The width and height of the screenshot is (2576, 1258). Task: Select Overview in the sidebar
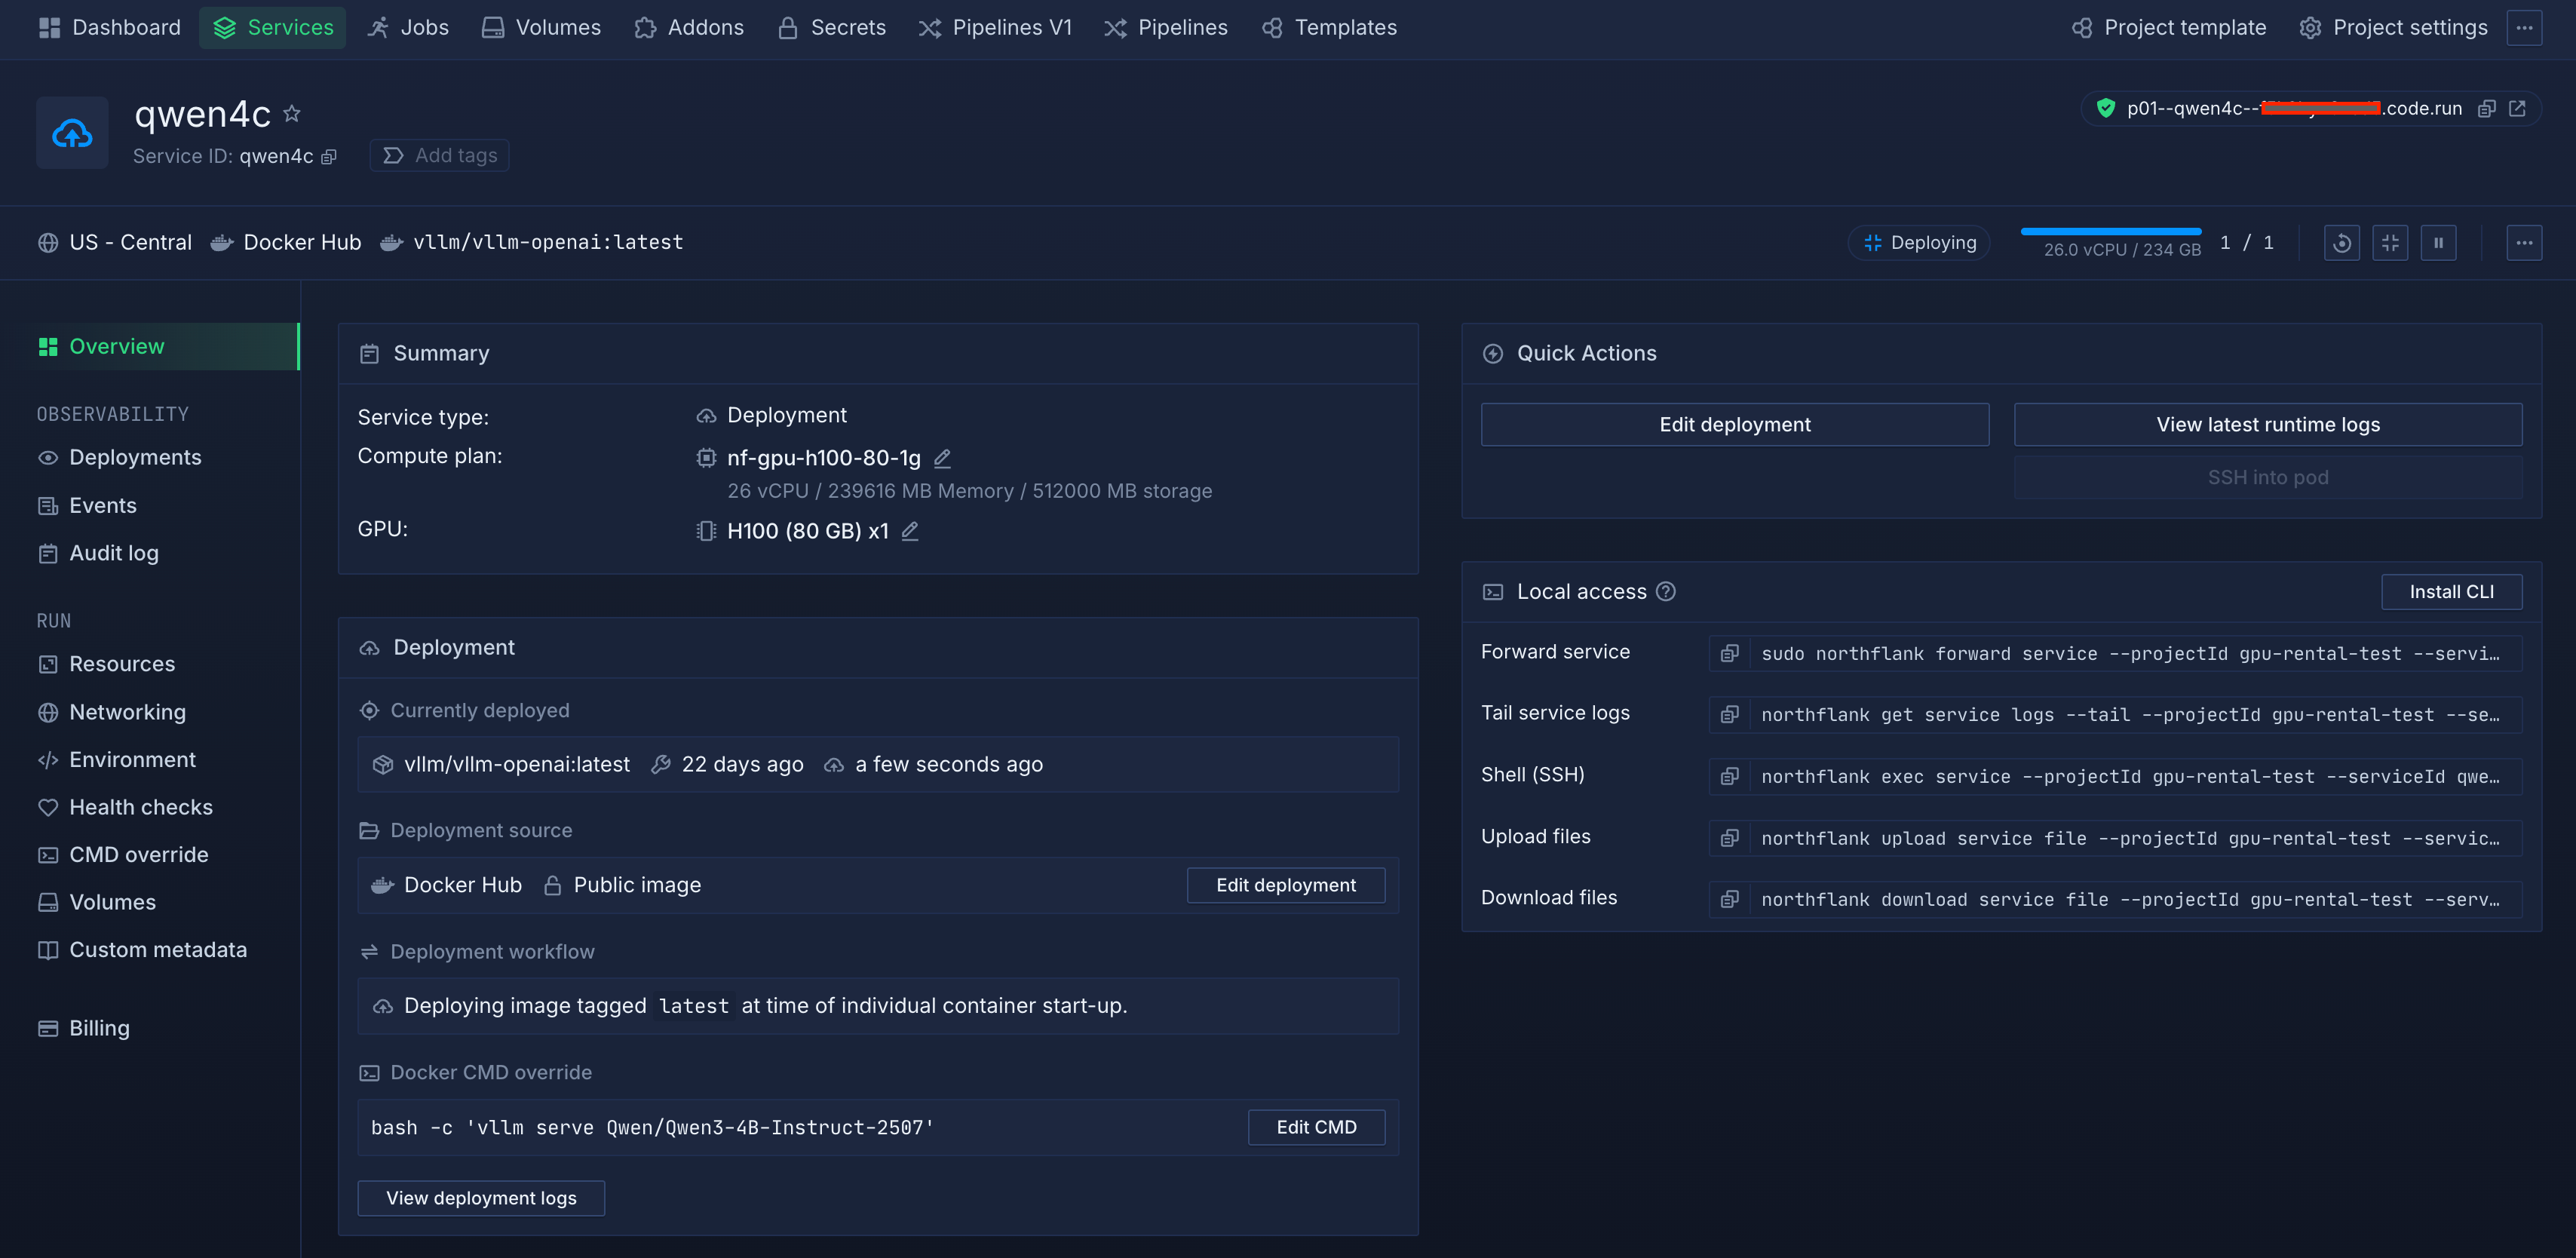(150, 346)
